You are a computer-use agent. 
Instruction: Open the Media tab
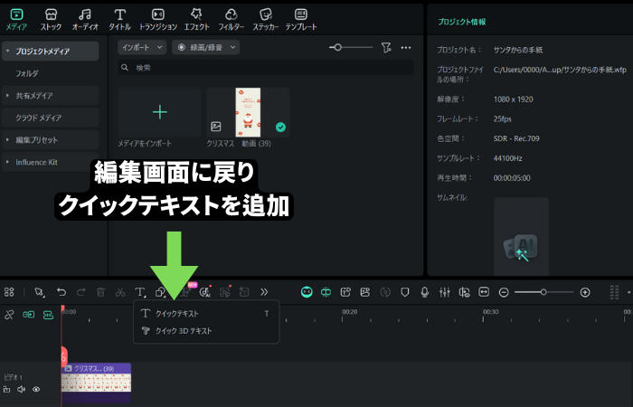pyautogui.click(x=16, y=20)
